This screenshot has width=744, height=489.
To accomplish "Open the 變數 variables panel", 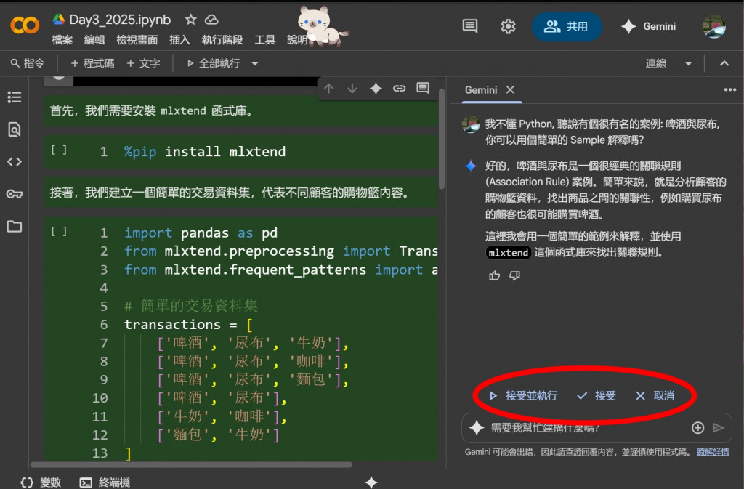I will [41, 482].
